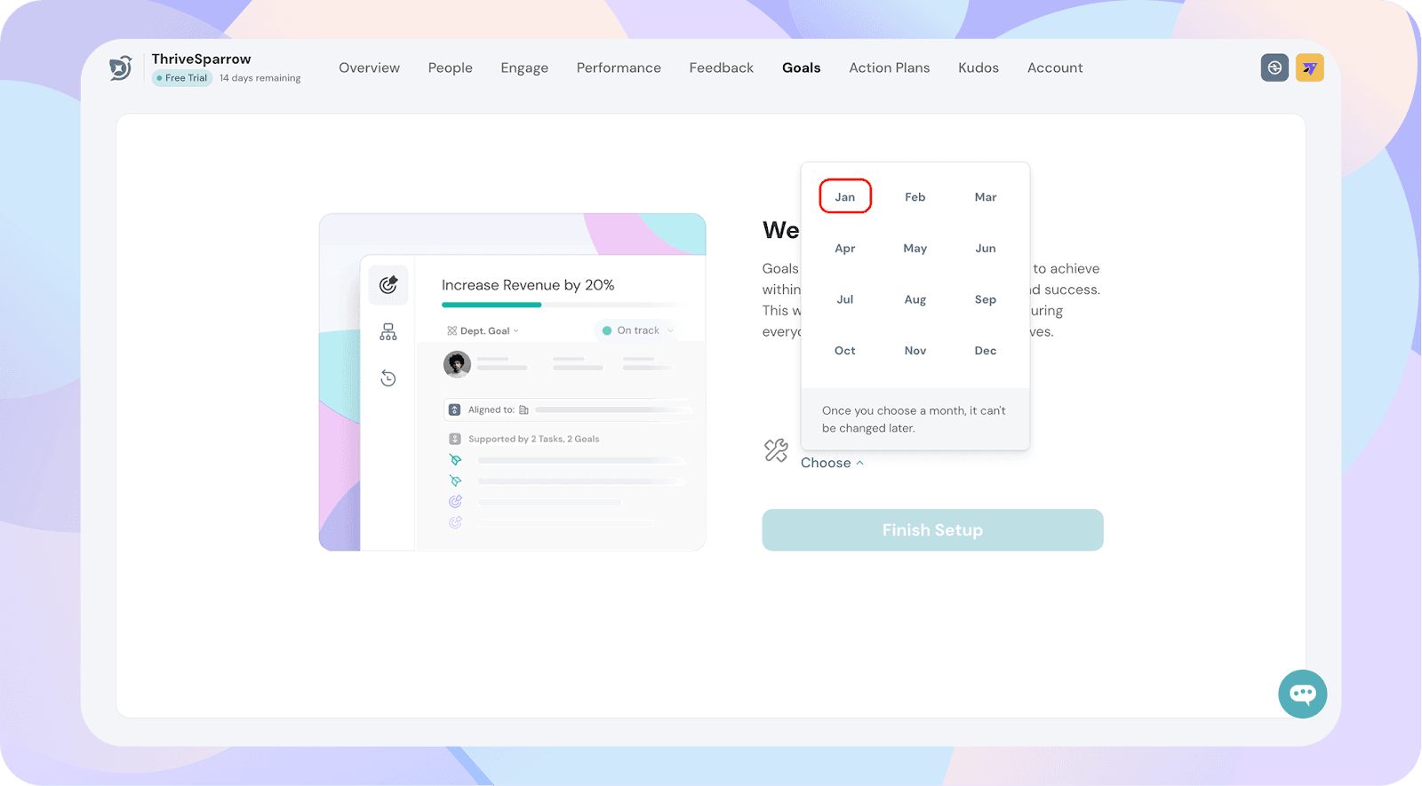Expand the Dept. Goal dropdown
The image size is (1422, 786).
click(x=483, y=331)
